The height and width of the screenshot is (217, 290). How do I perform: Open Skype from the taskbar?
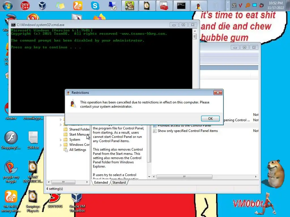pyautogui.click(x=95, y=6)
